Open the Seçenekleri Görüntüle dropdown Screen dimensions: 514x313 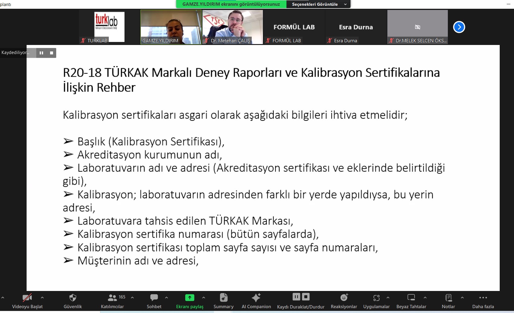click(x=318, y=4)
